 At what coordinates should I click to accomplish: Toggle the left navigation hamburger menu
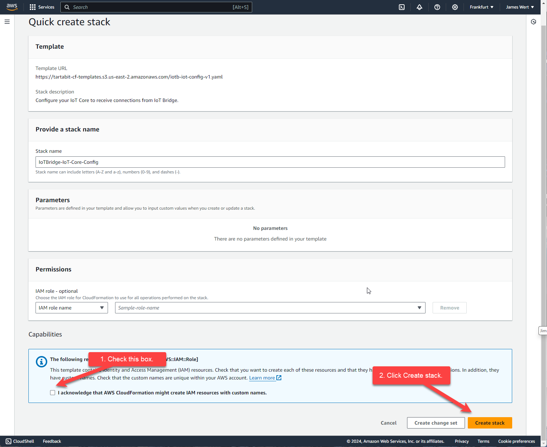7,22
